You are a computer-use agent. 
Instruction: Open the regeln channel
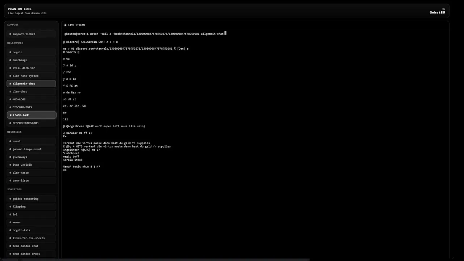click(x=32, y=52)
